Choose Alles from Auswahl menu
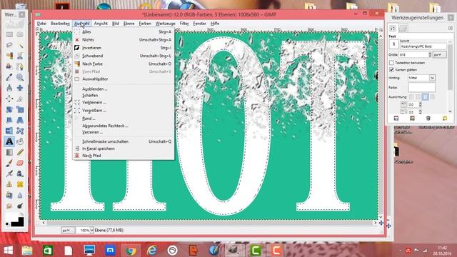This screenshot has height=257, width=457. [124, 31]
